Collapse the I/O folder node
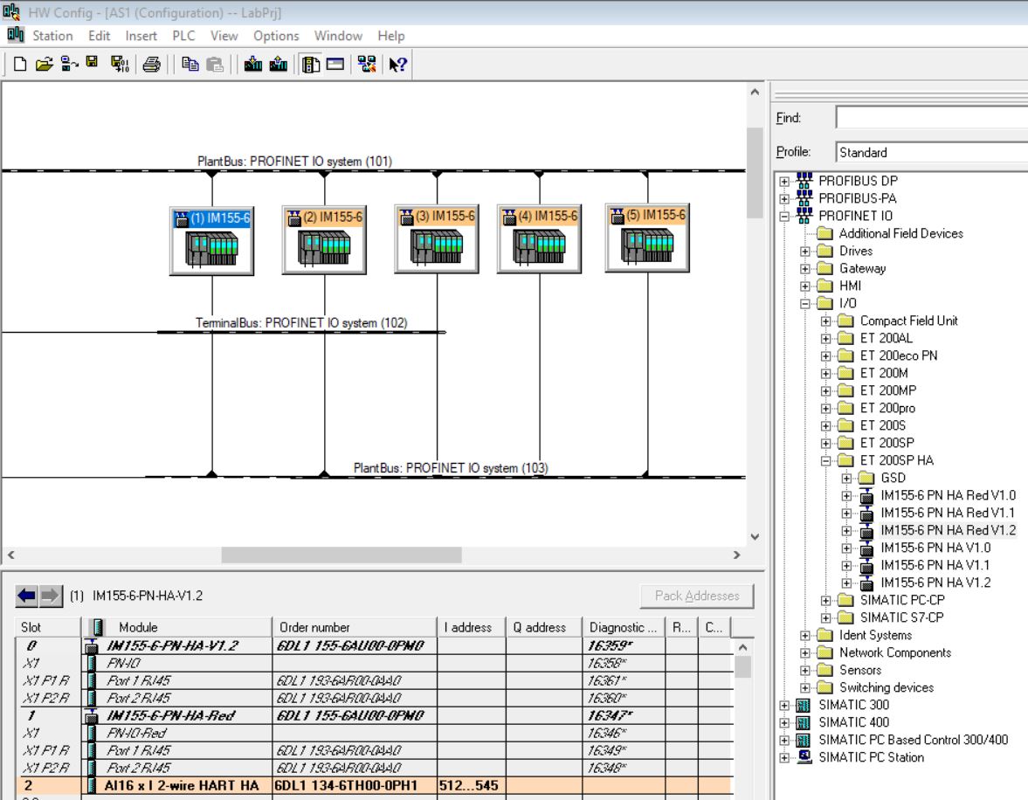Image resolution: width=1028 pixels, height=800 pixels. click(x=805, y=304)
